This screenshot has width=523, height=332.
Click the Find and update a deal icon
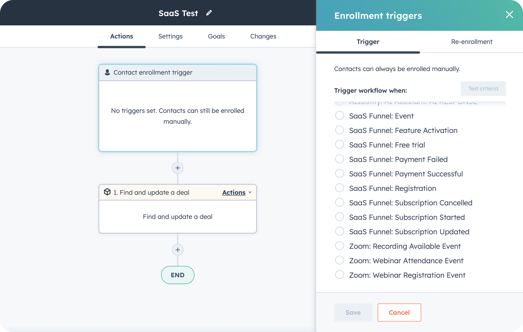coord(107,192)
